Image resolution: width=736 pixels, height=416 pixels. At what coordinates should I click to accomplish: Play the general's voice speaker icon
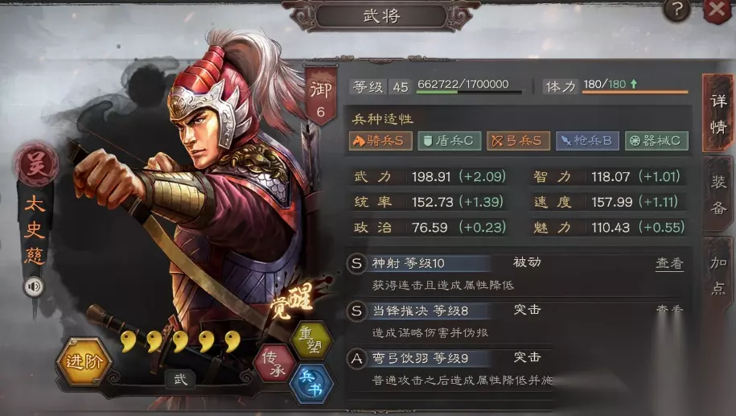point(35,286)
